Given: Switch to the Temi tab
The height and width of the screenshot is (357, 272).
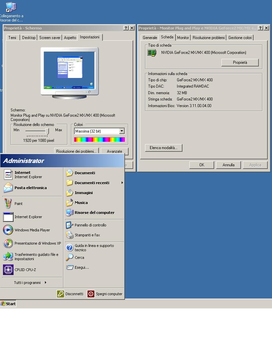Looking at the screenshot, I should tap(12, 38).
